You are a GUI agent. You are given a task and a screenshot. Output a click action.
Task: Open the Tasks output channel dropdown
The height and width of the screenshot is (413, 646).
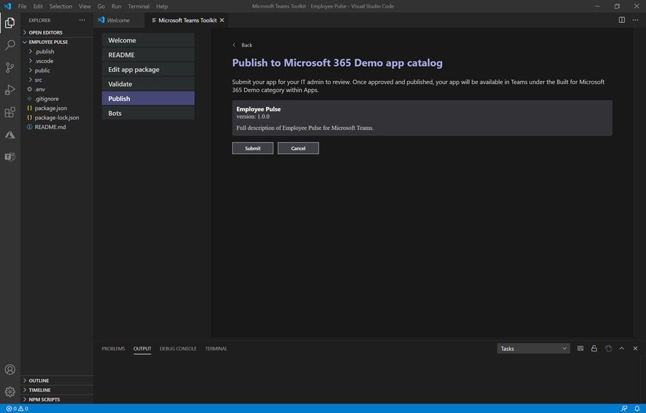click(x=533, y=348)
